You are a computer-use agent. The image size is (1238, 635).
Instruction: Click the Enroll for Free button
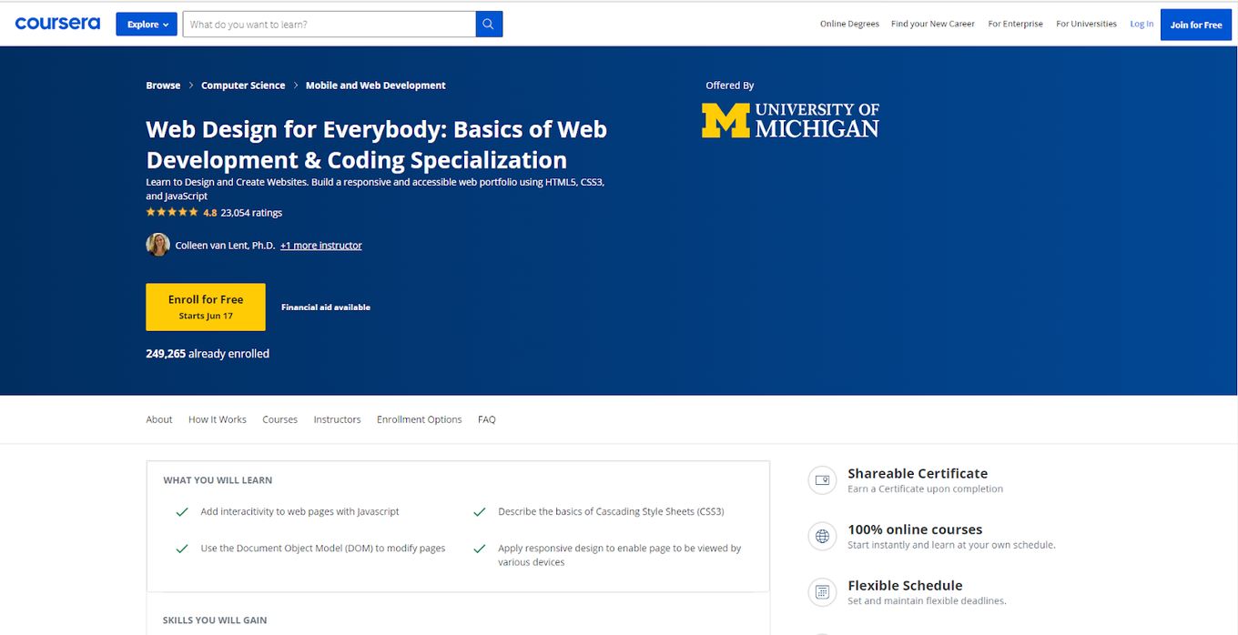206,307
